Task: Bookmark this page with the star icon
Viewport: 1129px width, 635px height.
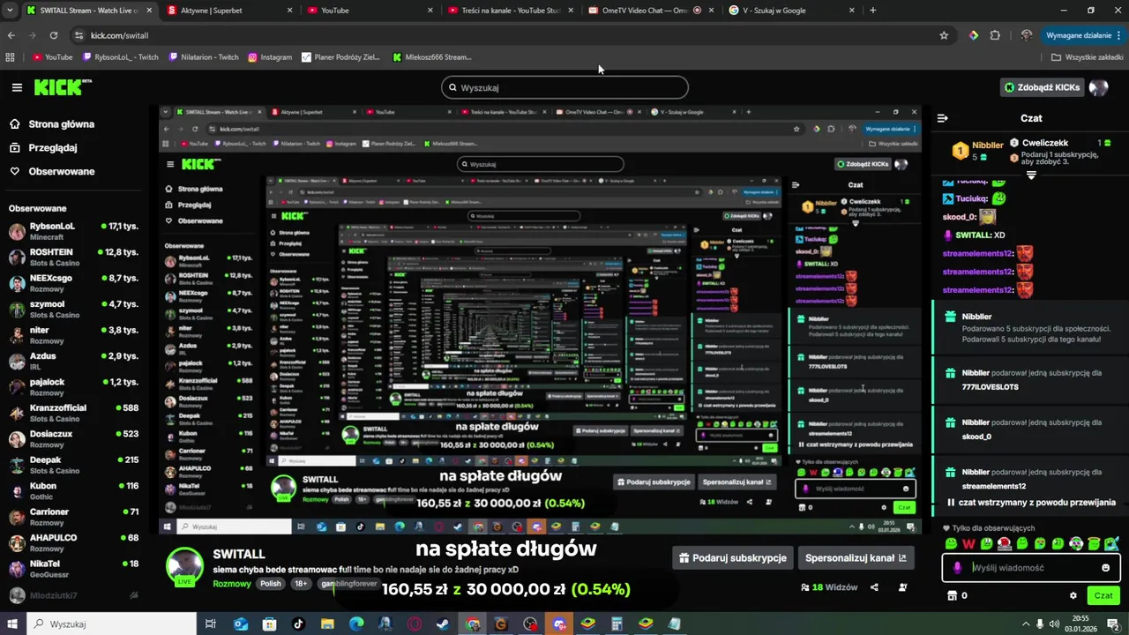Action: [944, 35]
